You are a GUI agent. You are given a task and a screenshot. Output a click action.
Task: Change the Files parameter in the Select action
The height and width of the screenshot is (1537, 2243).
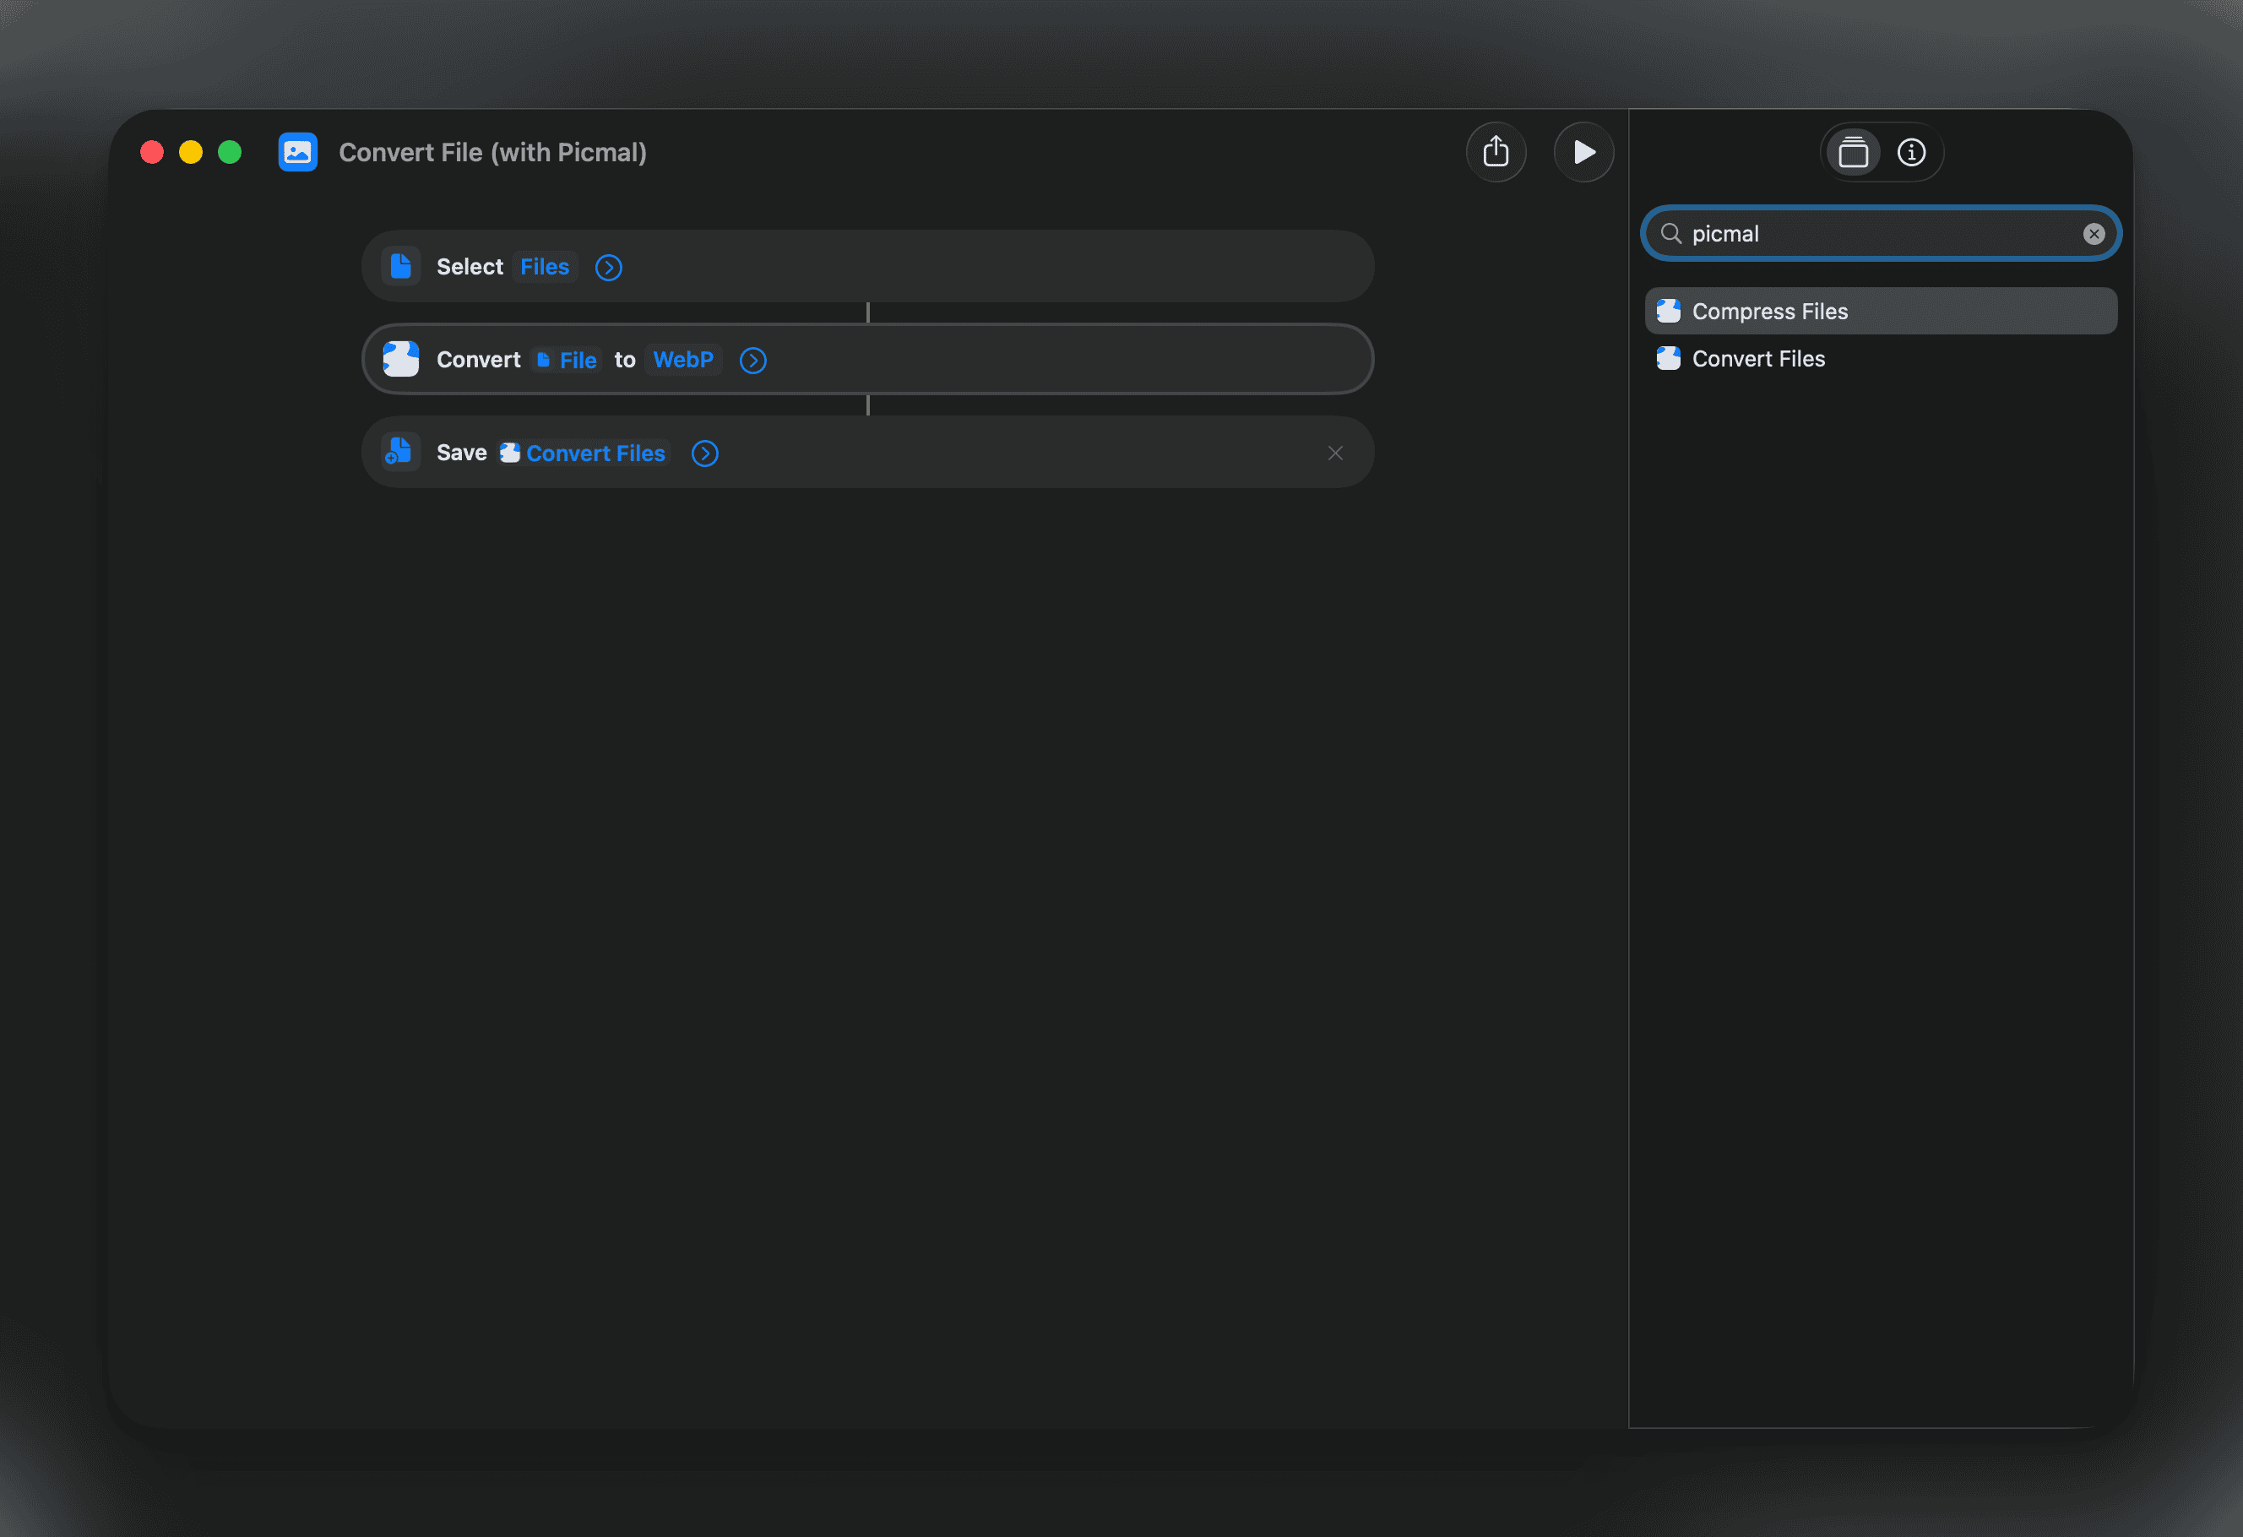click(x=545, y=267)
